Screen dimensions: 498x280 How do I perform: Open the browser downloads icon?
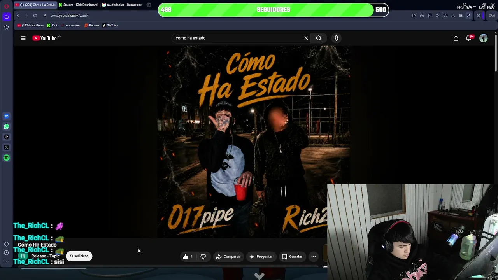(453, 16)
